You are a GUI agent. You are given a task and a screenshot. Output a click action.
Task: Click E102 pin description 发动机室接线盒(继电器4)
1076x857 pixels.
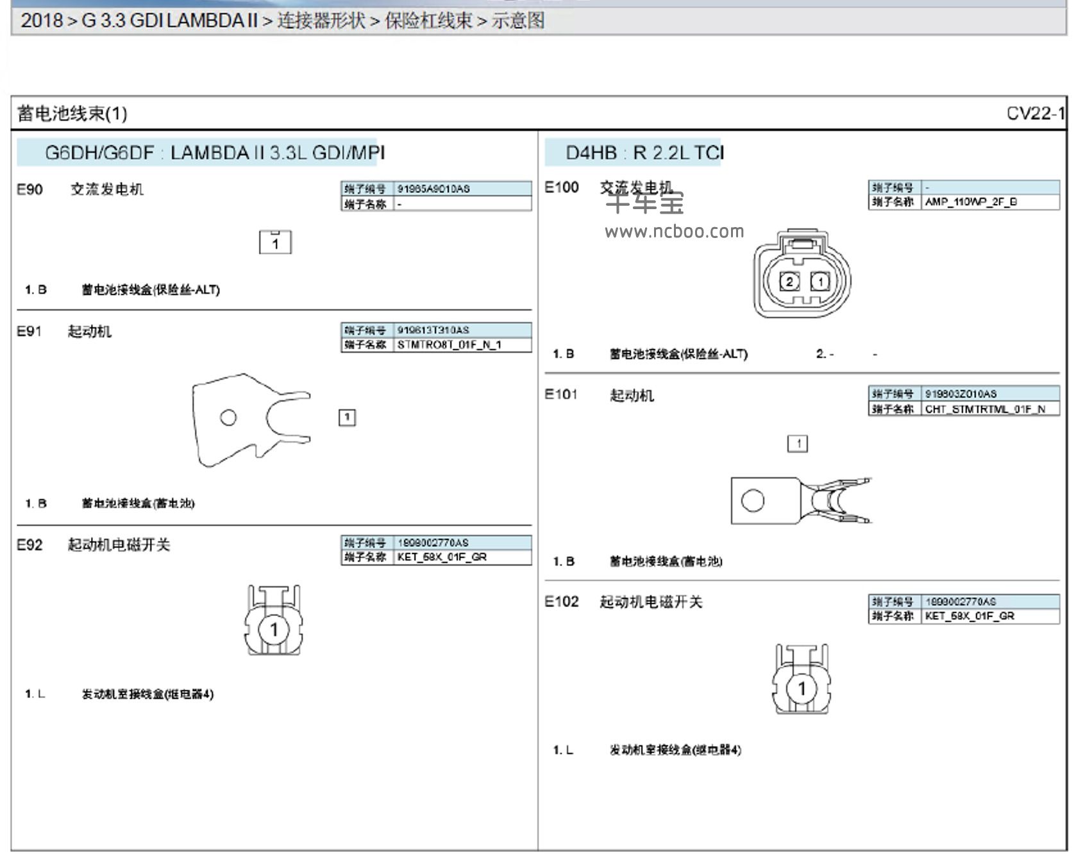click(x=675, y=750)
